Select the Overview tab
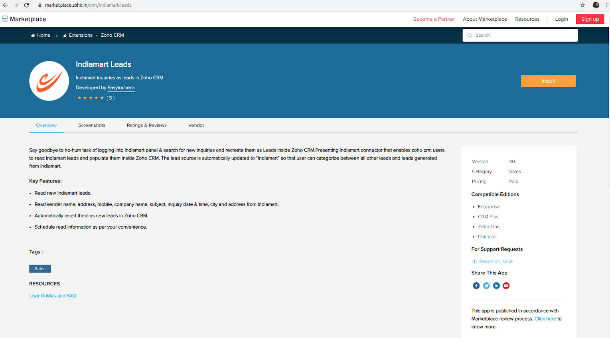The height and width of the screenshot is (338, 610). click(x=46, y=125)
